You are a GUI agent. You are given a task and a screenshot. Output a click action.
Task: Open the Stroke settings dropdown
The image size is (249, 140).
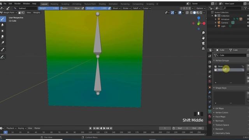tap(126, 8)
